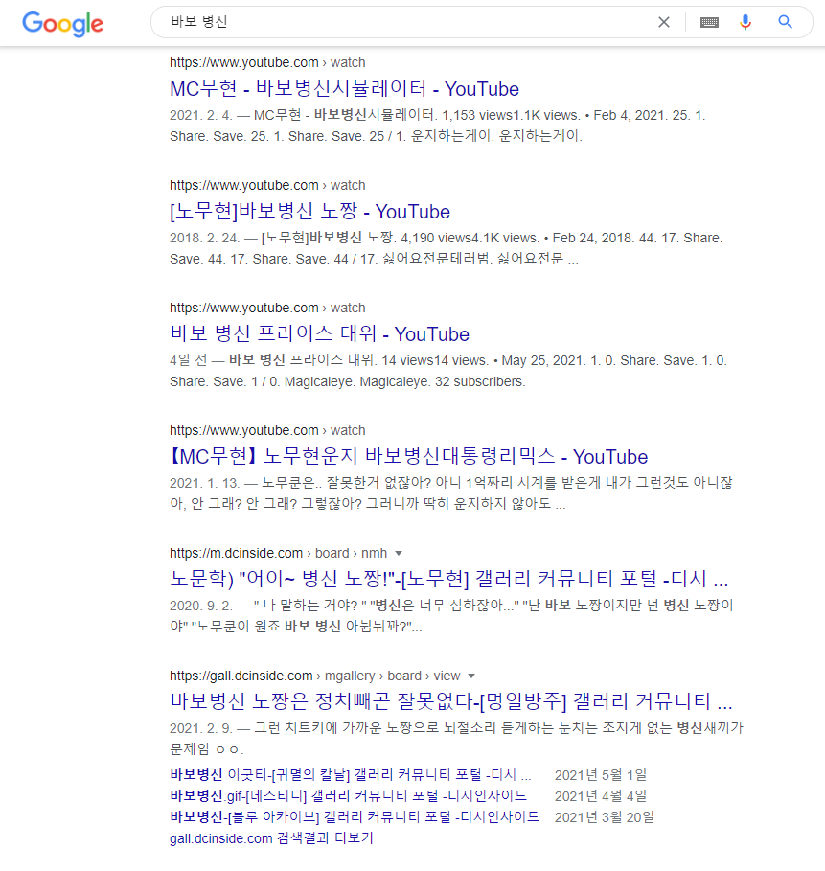
Task: Click the youtube.com URL above MC무현 시뮬레이터 result
Action: tap(267, 63)
